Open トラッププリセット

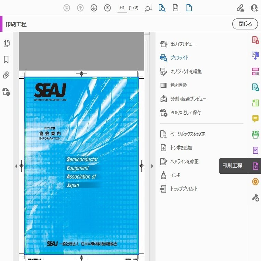tap(179, 189)
